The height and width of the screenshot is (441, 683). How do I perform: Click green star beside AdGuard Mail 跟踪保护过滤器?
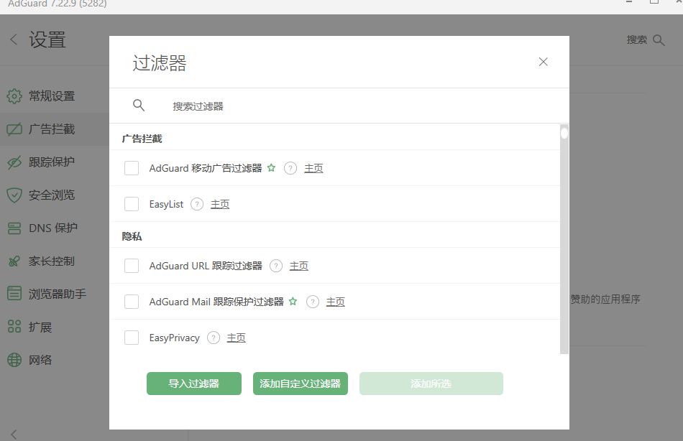293,301
